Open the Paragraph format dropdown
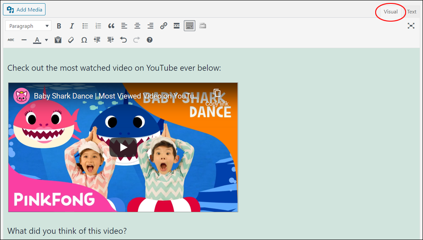Image resolution: width=423 pixels, height=240 pixels. pos(28,26)
